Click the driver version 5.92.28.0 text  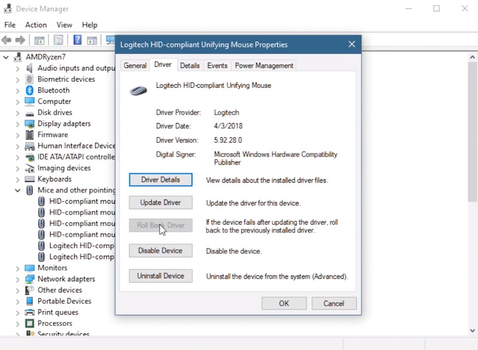[228, 140]
